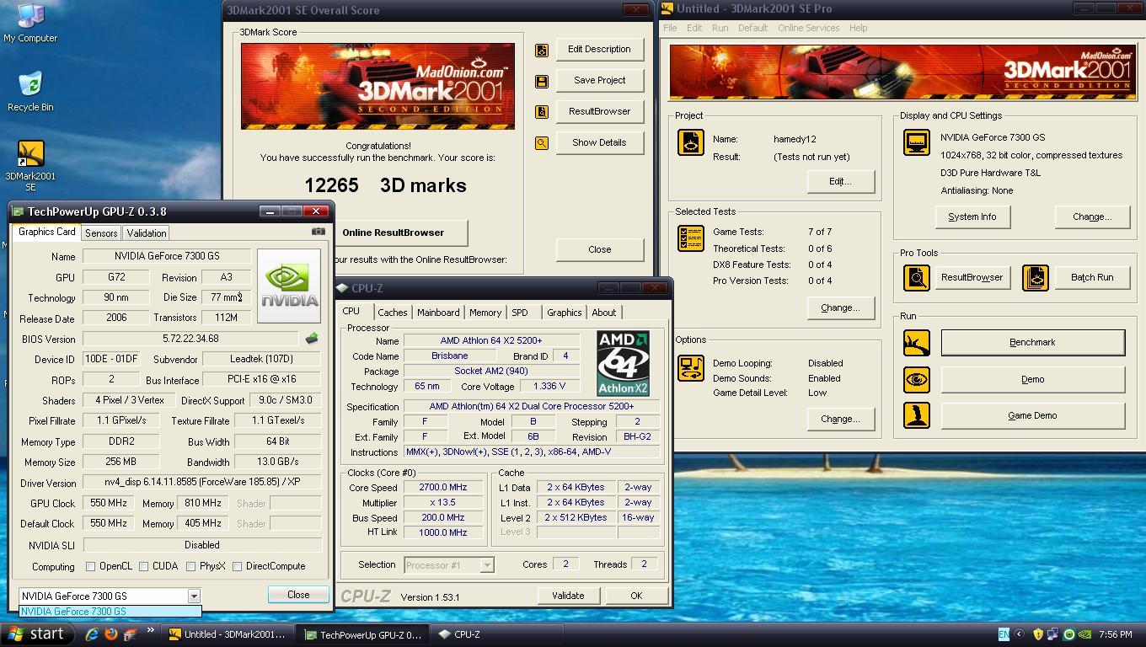The image size is (1146, 647).
Task: Open the Online Services menu
Action: [808, 28]
